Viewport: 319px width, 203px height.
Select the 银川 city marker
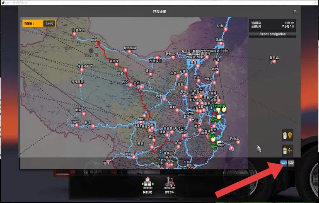coord(150,75)
